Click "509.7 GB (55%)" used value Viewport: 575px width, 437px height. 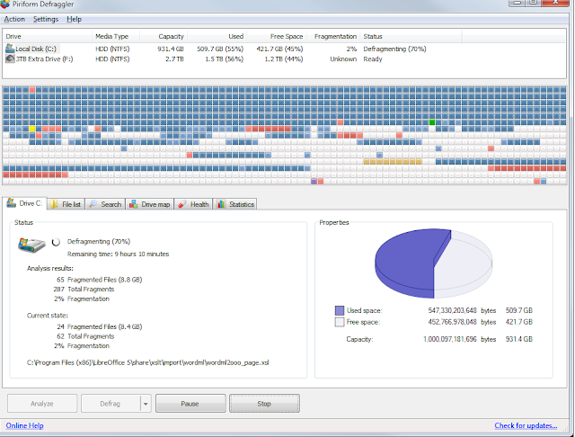[220, 49]
